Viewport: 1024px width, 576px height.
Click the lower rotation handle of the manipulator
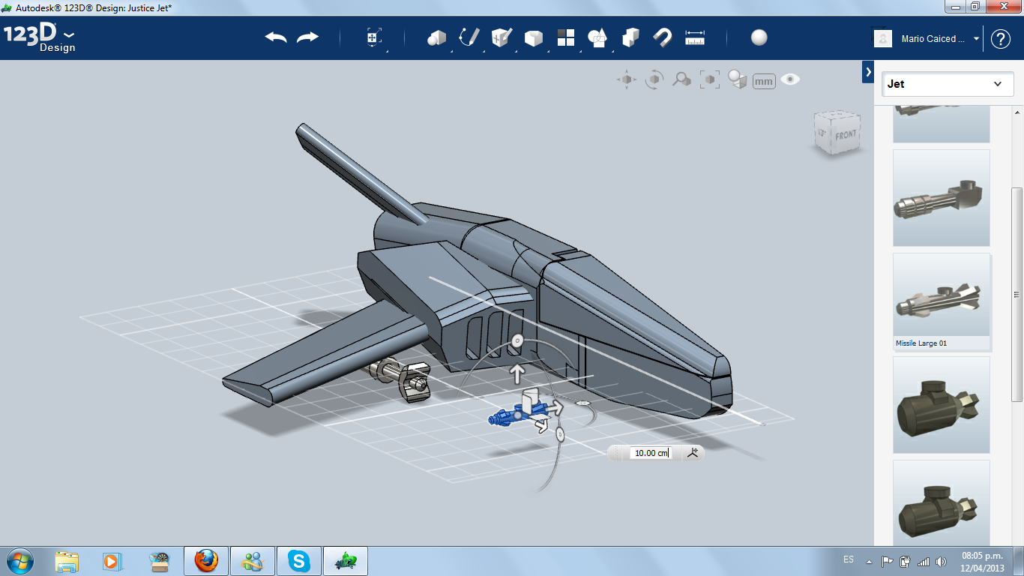click(560, 434)
